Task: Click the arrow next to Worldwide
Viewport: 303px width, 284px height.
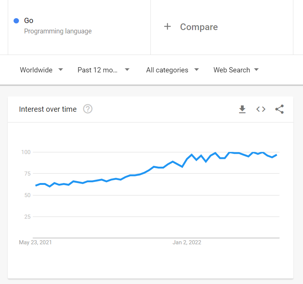Action: point(61,69)
